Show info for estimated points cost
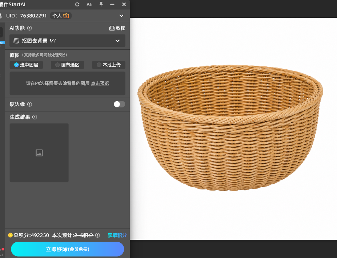 (97, 235)
